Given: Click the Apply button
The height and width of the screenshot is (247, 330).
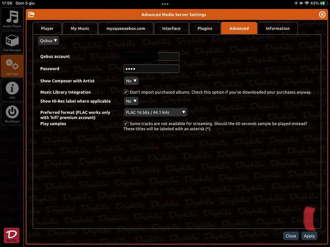Looking at the screenshot, I should pyautogui.click(x=309, y=236).
